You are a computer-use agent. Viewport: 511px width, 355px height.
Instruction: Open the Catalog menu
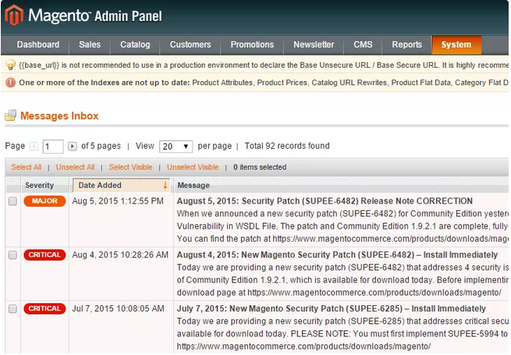(135, 44)
